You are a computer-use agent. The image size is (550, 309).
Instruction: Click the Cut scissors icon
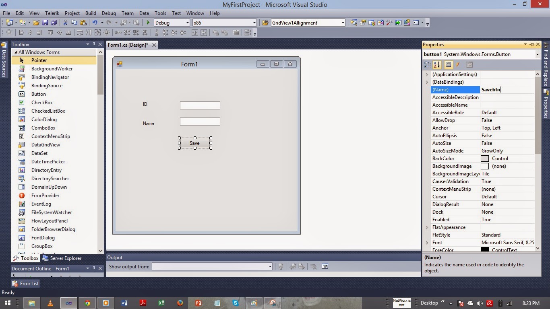[66, 23]
